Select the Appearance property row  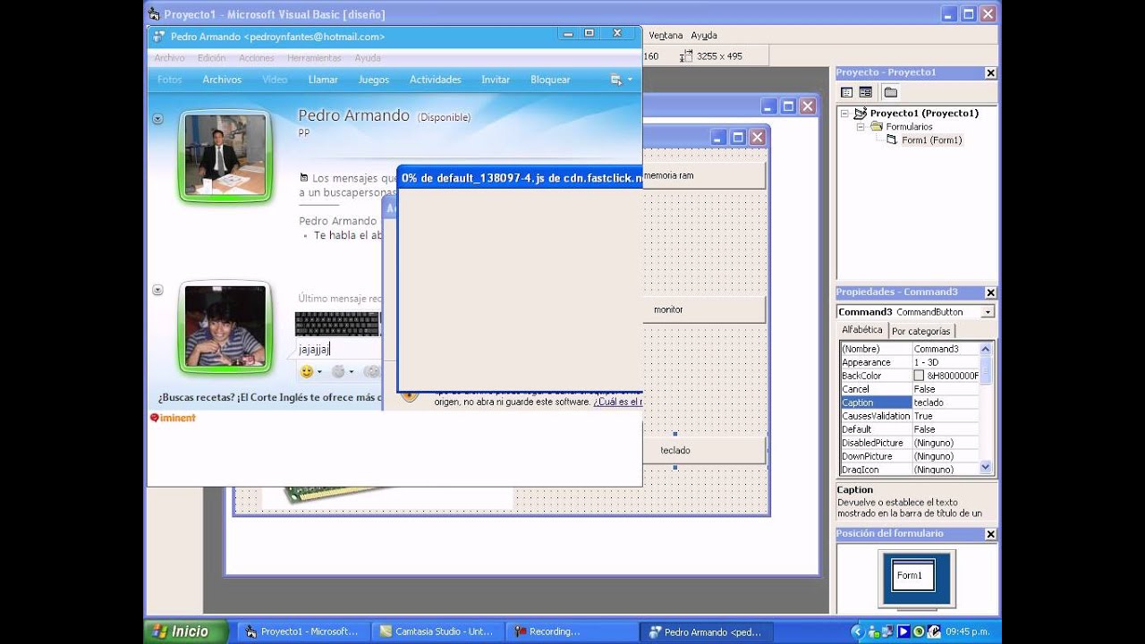(910, 362)
